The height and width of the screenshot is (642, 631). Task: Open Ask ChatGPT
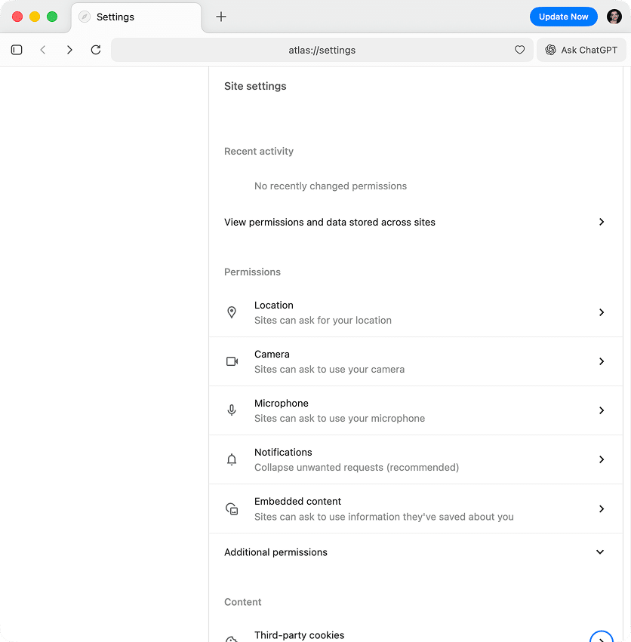580,50
